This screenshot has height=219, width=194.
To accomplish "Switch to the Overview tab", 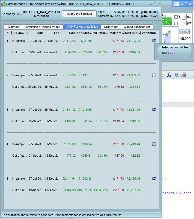I will point(13,27).
